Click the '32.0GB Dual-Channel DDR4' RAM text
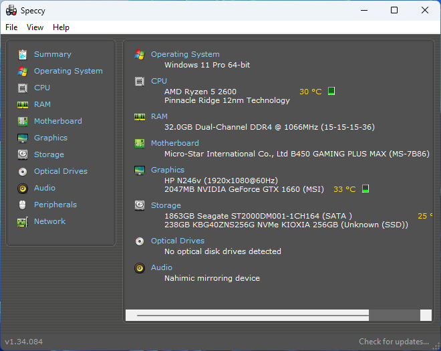This screenshot has width=441, height=351. point(218,127)
